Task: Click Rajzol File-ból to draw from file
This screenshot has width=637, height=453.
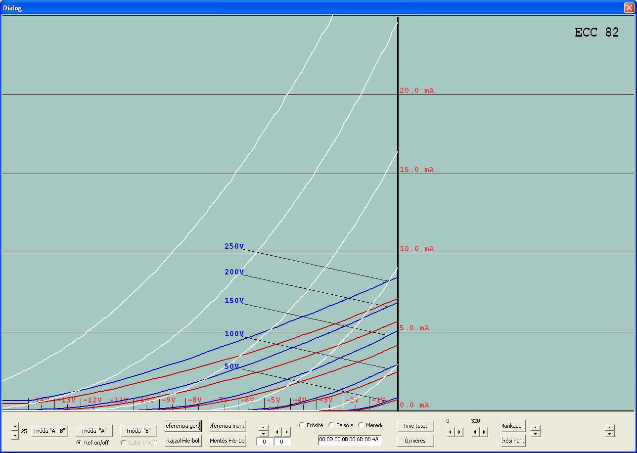Action: [183, 441]
